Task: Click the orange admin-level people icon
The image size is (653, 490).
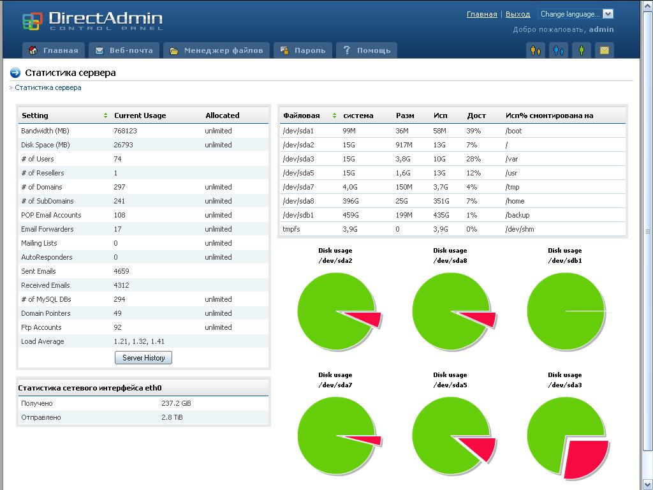Action: [536, 50]
